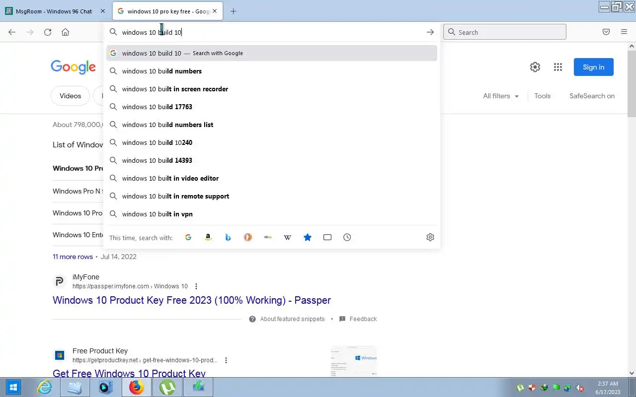Search this time with Amazon

pos(208,237)
